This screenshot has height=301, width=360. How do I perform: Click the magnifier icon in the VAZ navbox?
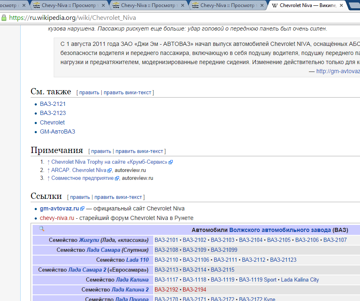tap(42, 229)
